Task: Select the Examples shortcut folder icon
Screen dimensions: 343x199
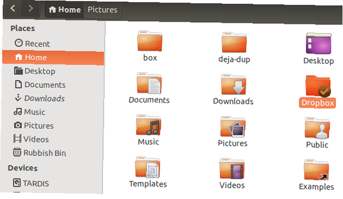Action: click(x=316, y=170)
